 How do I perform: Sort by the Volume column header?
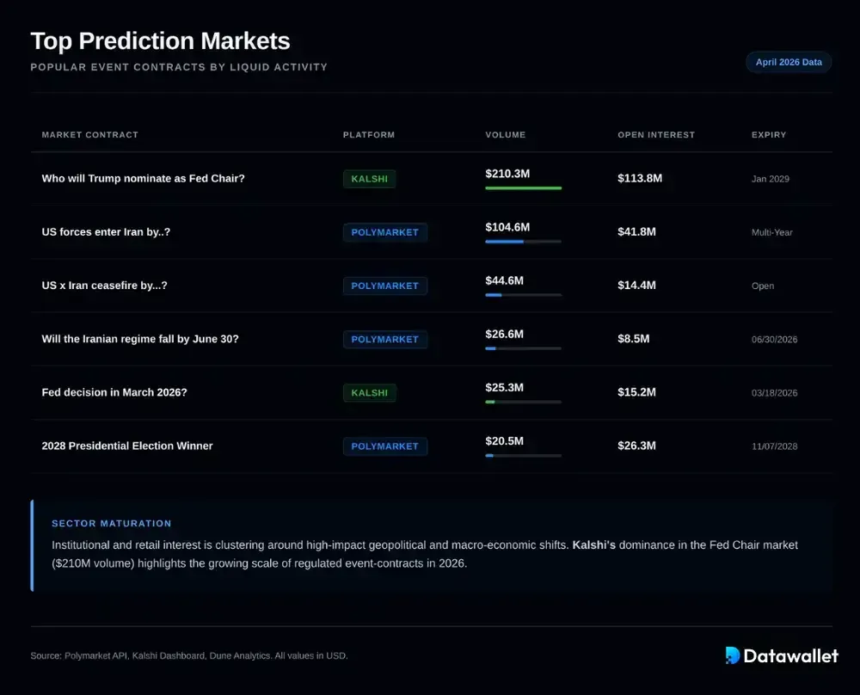point(505,135)
